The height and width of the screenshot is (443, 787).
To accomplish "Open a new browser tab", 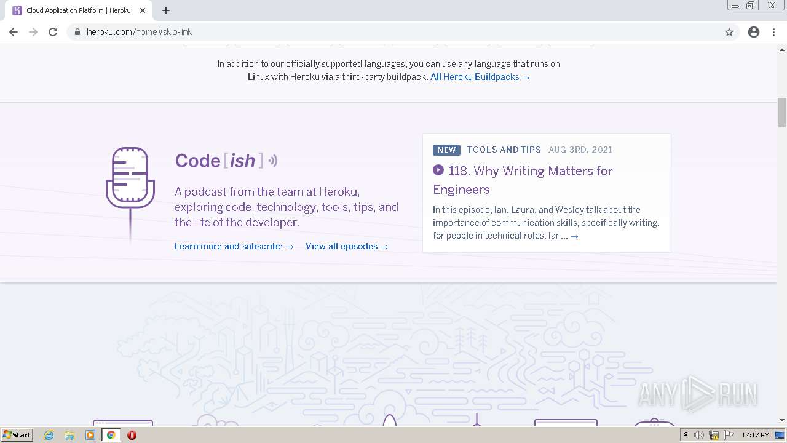I will pos(166,10).
